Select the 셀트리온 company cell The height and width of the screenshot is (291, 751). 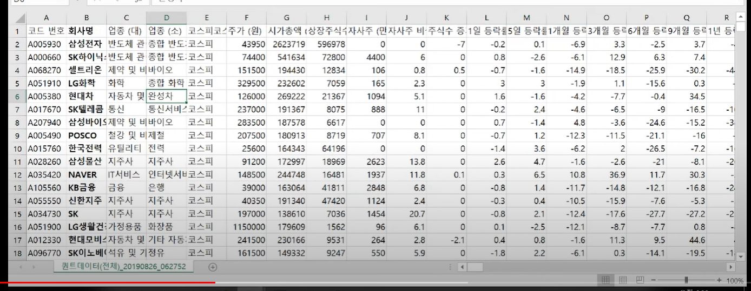tap(87, 70)
